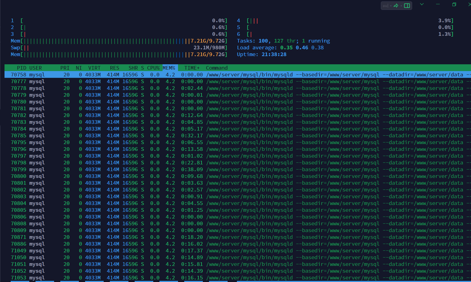The width and height of the screenshot is (471, 282).
Task: Click the TIME+ value 0:22.81
Action: point(192,163)
